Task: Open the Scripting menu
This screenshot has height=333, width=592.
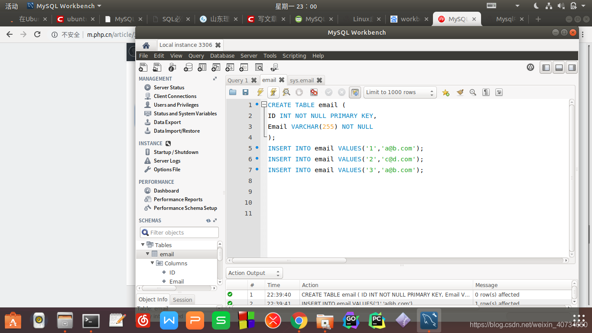Action: (x=294, y=56)
